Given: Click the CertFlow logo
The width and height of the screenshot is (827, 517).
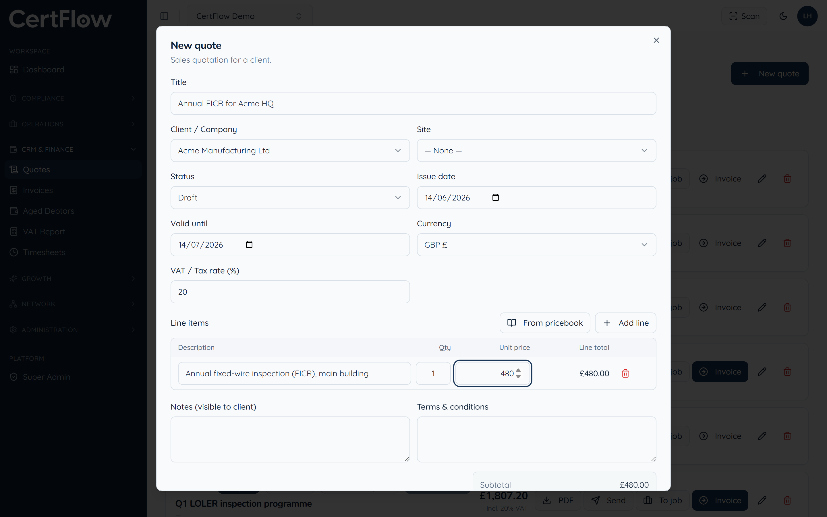Looking at the screenshot, I should pos(60,19).
